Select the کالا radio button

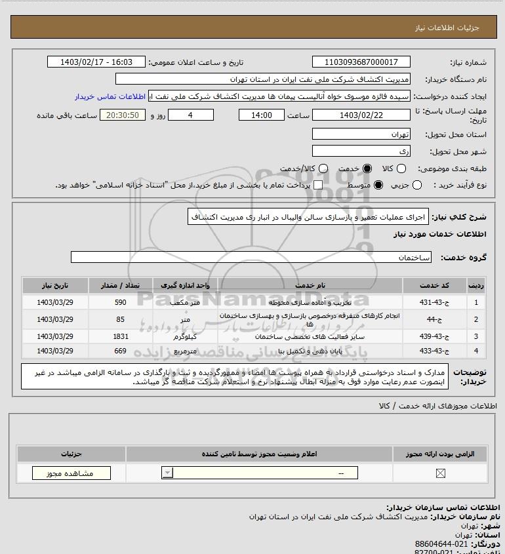click(401, 168)
